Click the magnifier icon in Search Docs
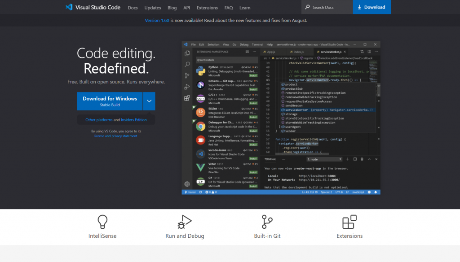This screenshot has width=460, height=262. (307, 7)
